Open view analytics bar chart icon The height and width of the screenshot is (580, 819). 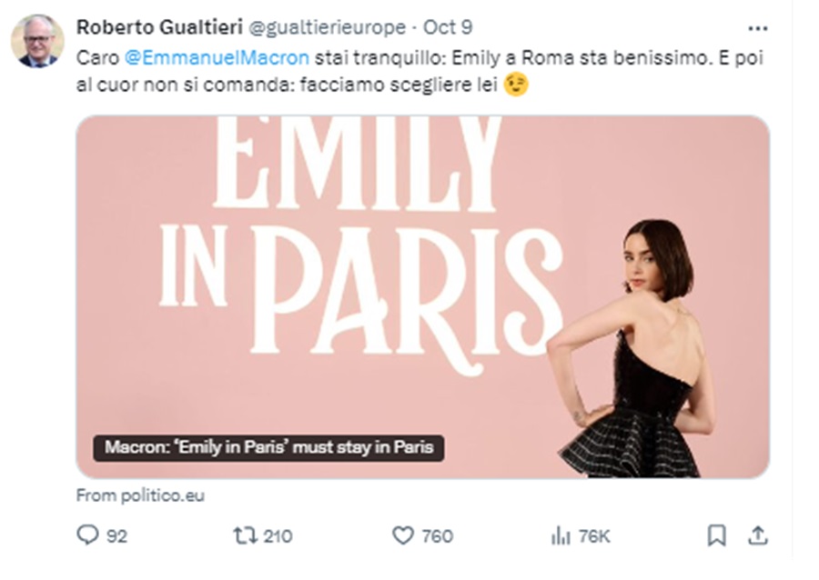[x=561, y=536]
